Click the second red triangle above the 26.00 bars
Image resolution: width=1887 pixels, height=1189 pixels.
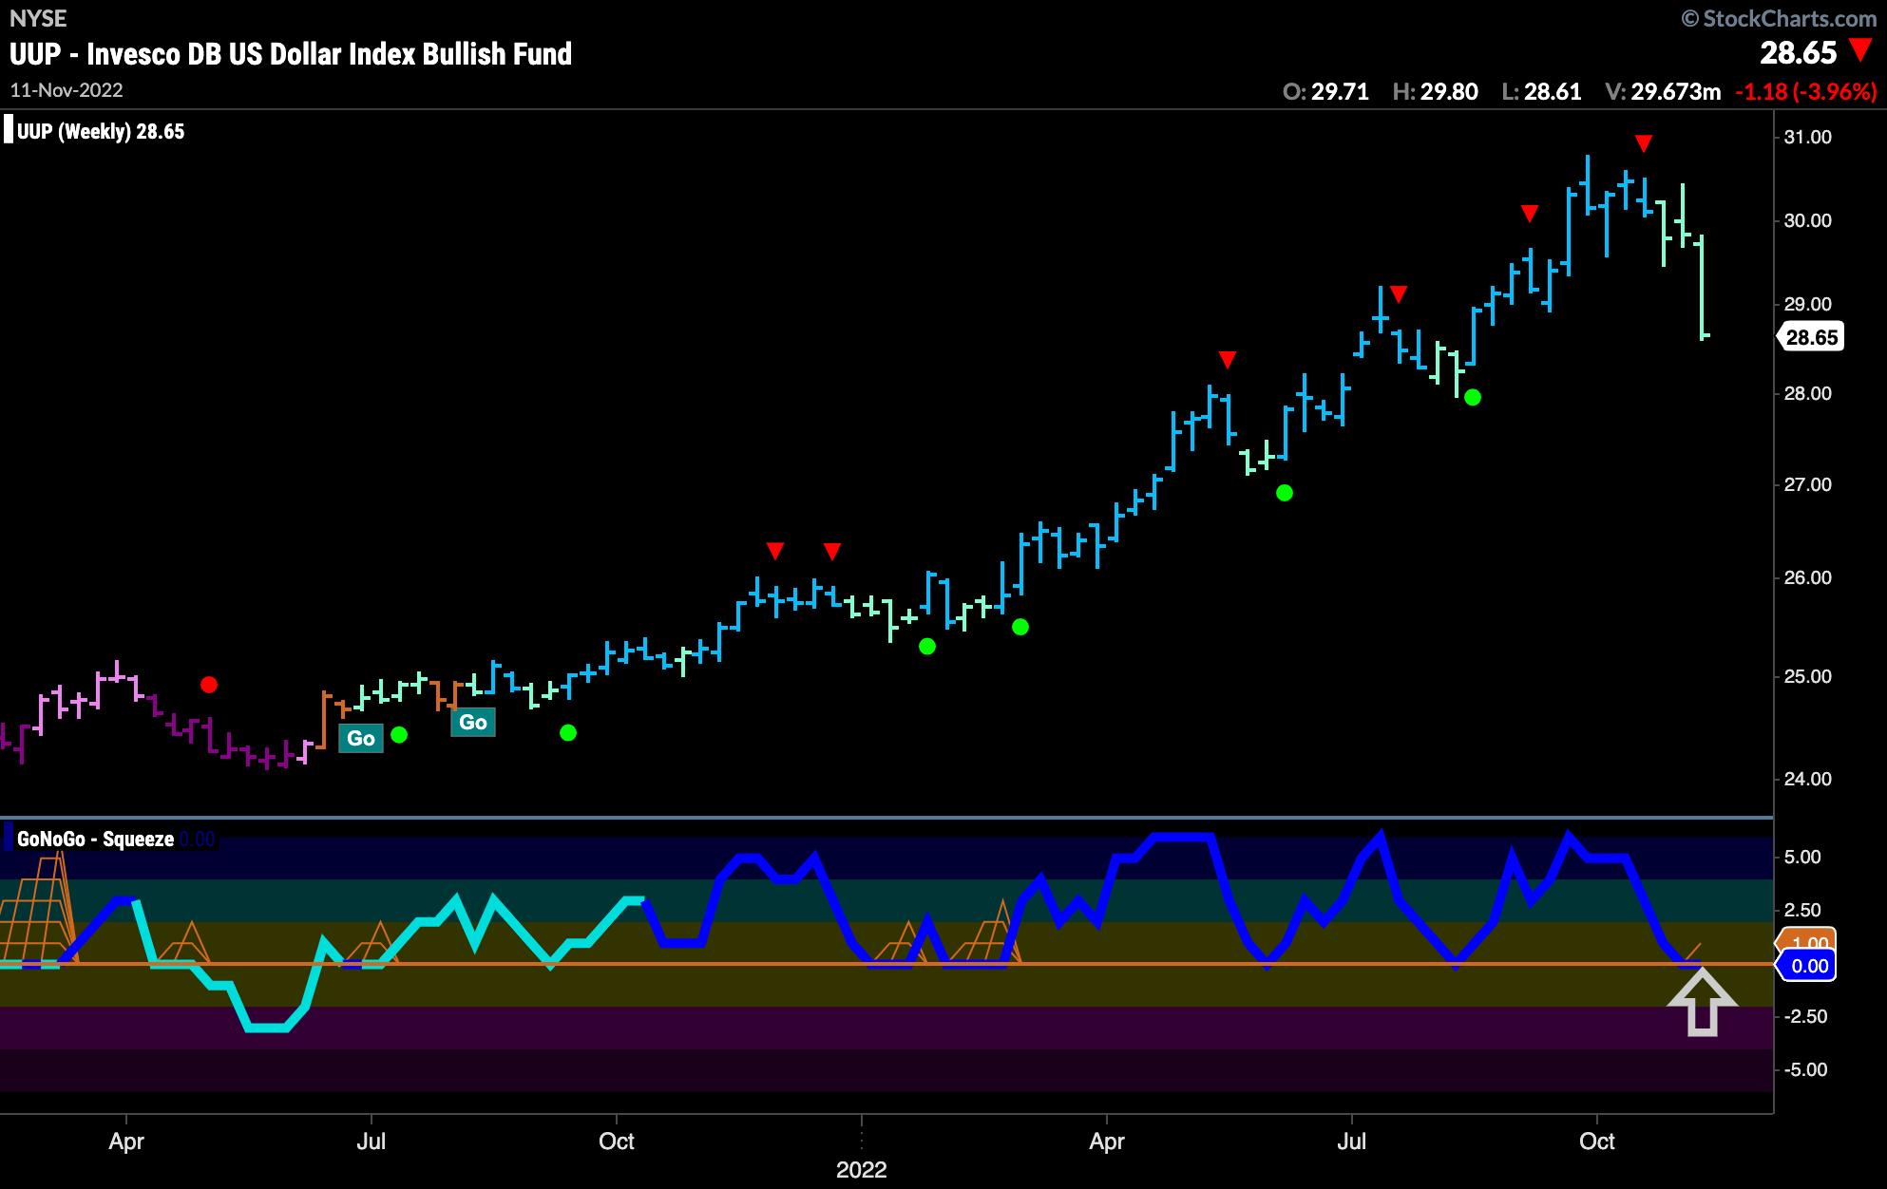[832, 551]
